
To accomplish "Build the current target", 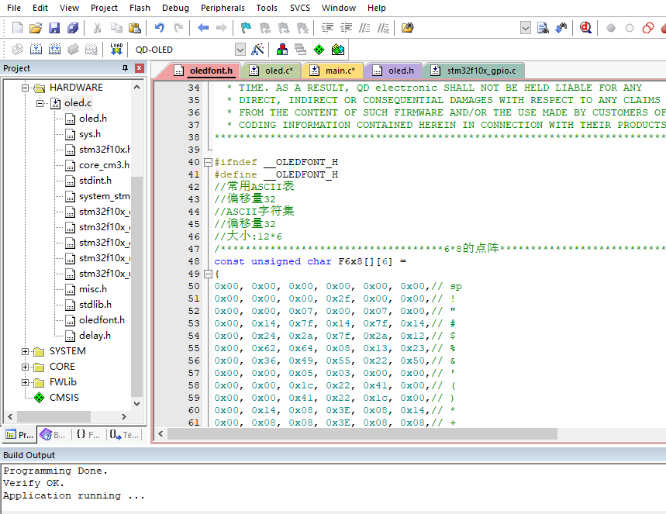I will [x=36, y=48].
